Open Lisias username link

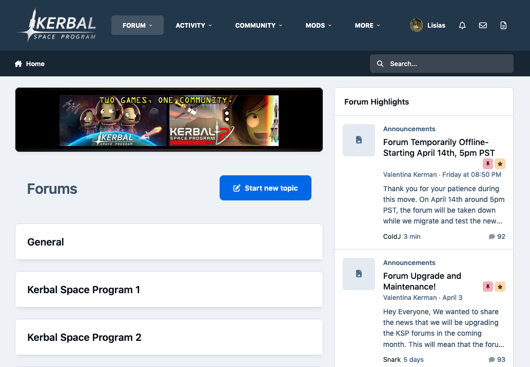tap(436, 25)
